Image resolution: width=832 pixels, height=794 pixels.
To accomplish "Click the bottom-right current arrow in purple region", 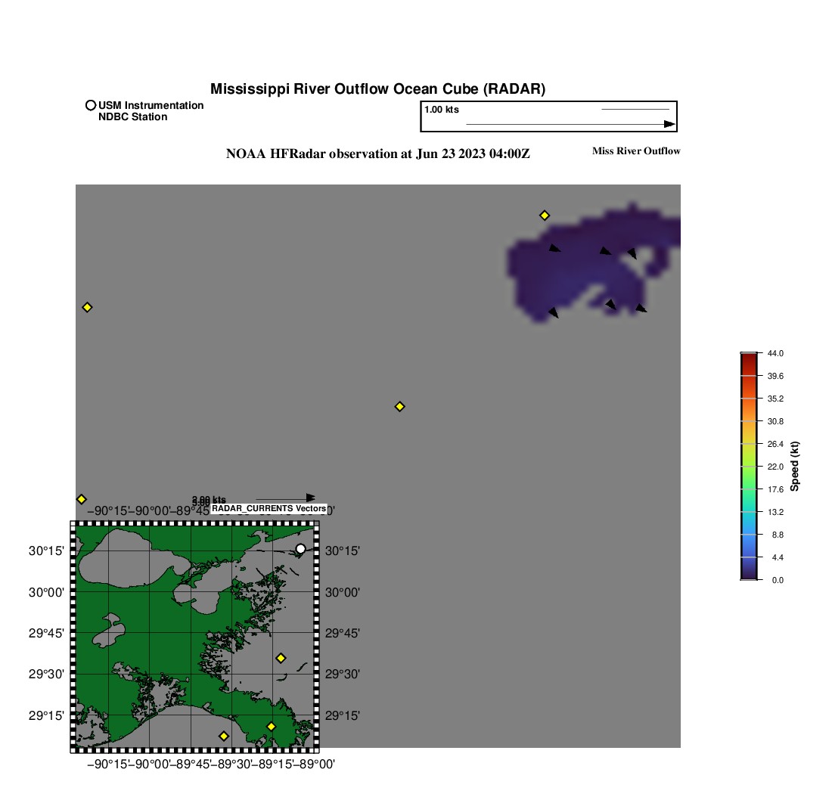I will [x=641, y=308].
